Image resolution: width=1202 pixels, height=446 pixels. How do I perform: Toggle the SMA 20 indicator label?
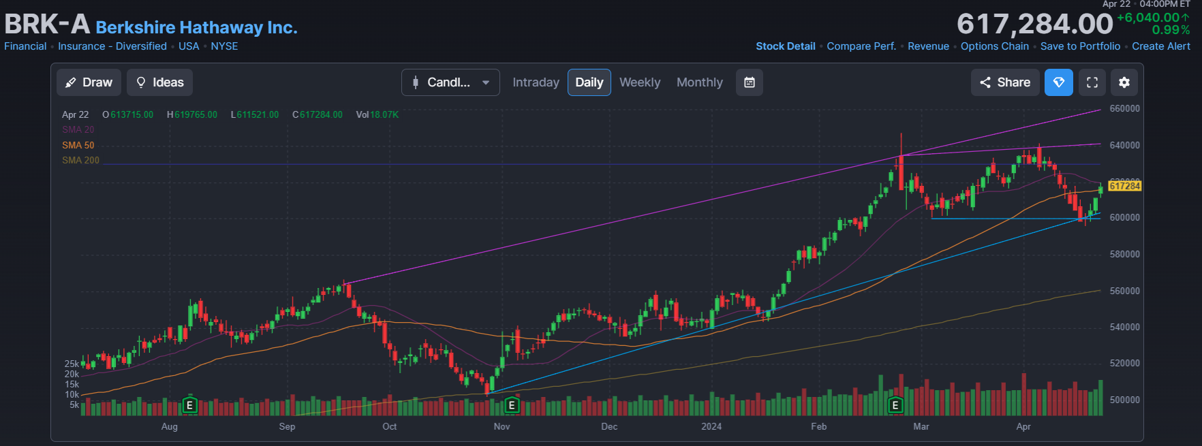pyautogui.click(x=78, y=129)
